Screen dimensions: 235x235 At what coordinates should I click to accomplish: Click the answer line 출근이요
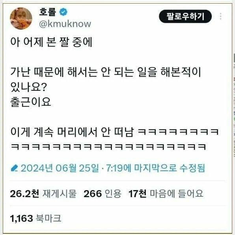click(x=31, y=102)
